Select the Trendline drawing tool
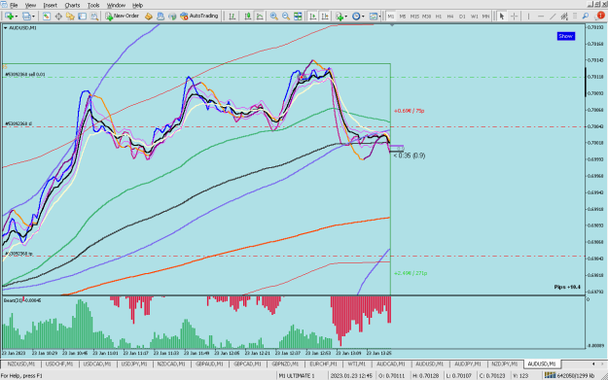The image size is (608, 380). point(553,17)
